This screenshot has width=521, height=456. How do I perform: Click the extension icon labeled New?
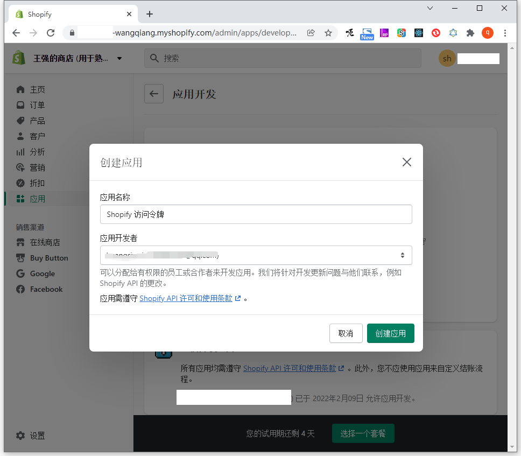(x=367, y=33)
